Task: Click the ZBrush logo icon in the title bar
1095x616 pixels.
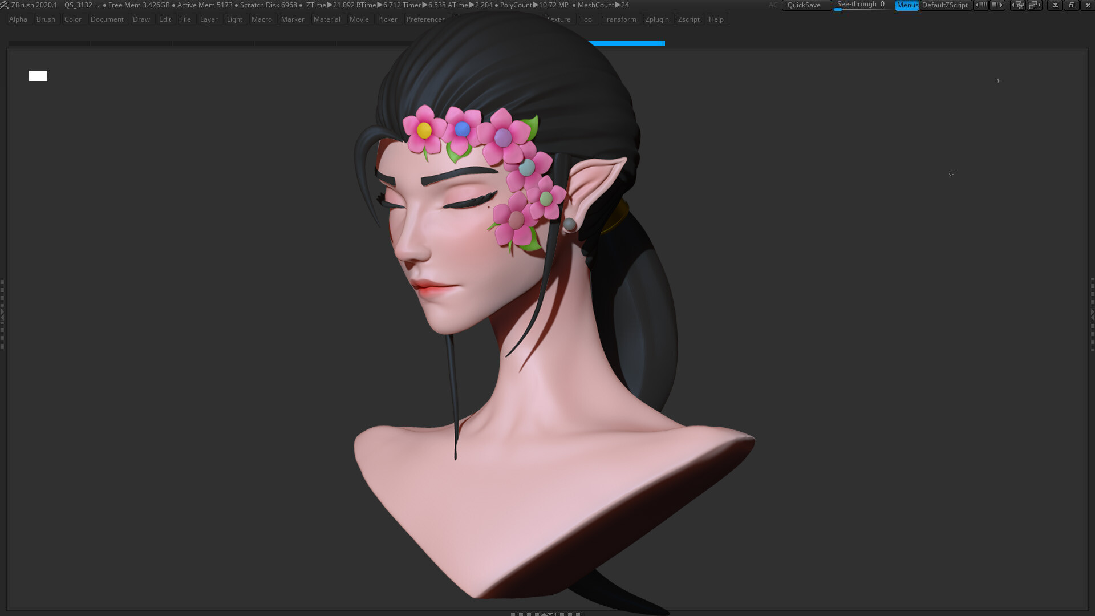Action: 6,5
